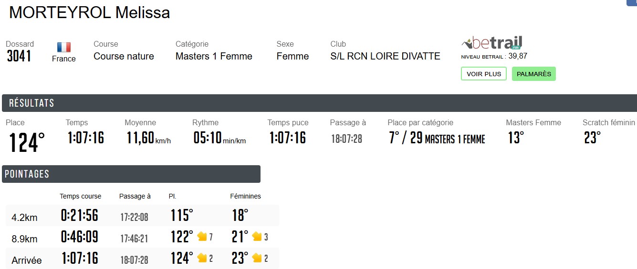Click the arrow icon beside 122° place
Viewport: 637px width, 269px height.
[x=202, y=237]
